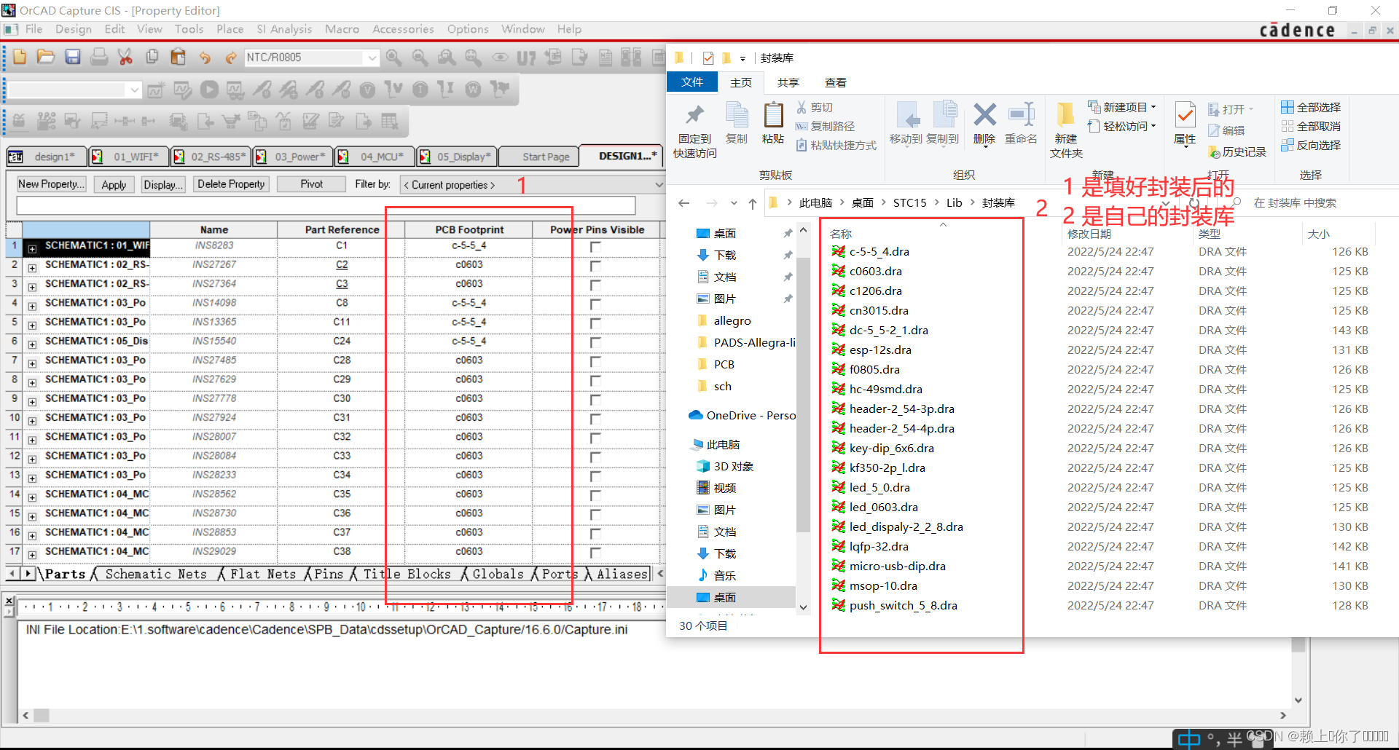This screenshot has width=1399, height=750.
Task: Click the Display... button
Action: pyautogui.click(x=162, y=184)
